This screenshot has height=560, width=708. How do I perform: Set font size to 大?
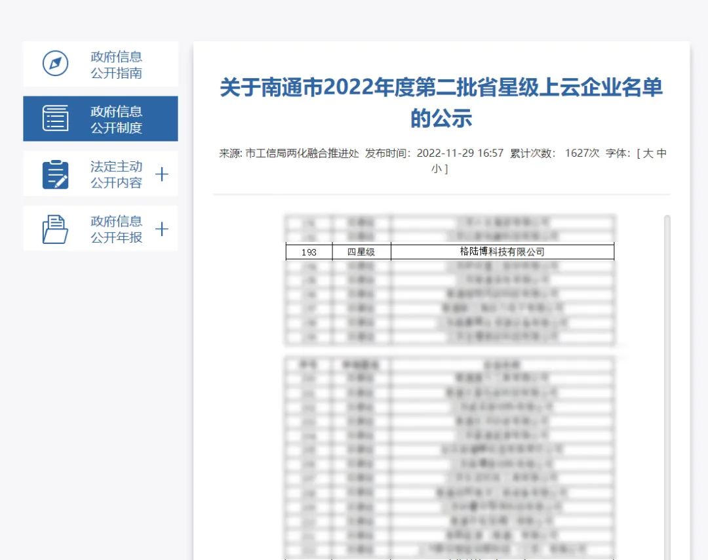point(648,153)
